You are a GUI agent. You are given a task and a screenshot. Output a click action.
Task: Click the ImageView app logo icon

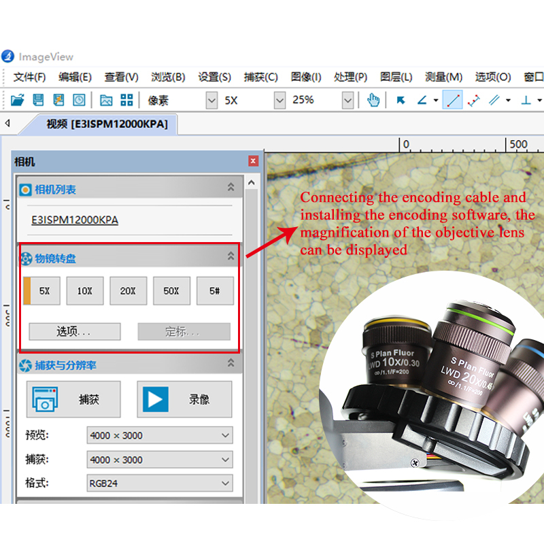(x=7, y=56)
